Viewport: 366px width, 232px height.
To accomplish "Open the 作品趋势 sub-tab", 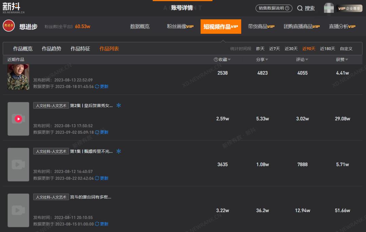I will [52, 48].
